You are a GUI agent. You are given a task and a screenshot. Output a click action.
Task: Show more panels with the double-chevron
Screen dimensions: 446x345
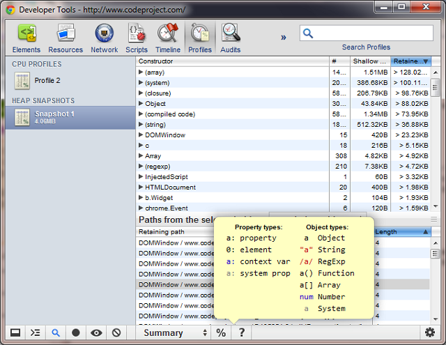click(x=284, y=37)
